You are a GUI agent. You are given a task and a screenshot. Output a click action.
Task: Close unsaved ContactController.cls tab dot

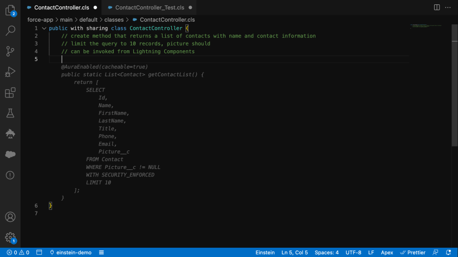tap(95, 8)
